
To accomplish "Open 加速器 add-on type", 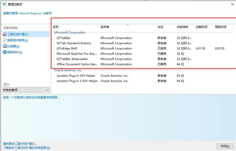I will [13, 46].
